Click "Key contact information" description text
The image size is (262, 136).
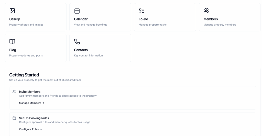coord(88,56)
